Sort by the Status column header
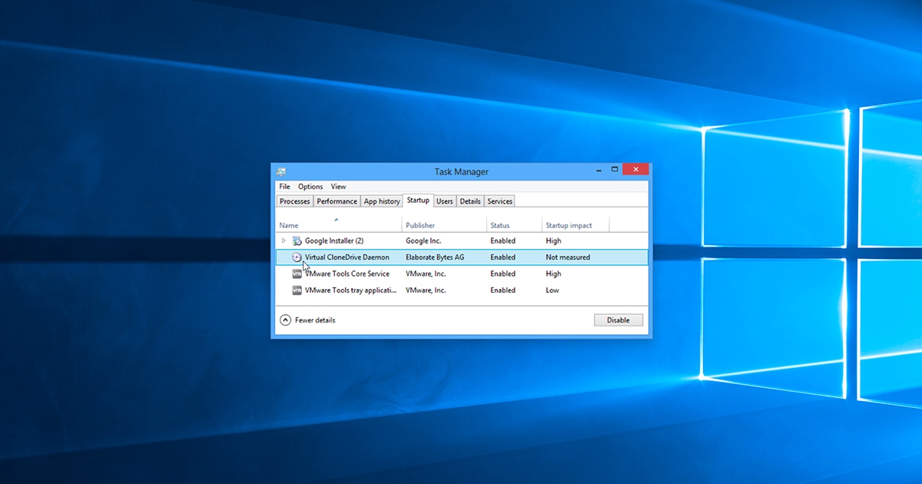The height and width of the screenshot is (484, 922). 514,225
